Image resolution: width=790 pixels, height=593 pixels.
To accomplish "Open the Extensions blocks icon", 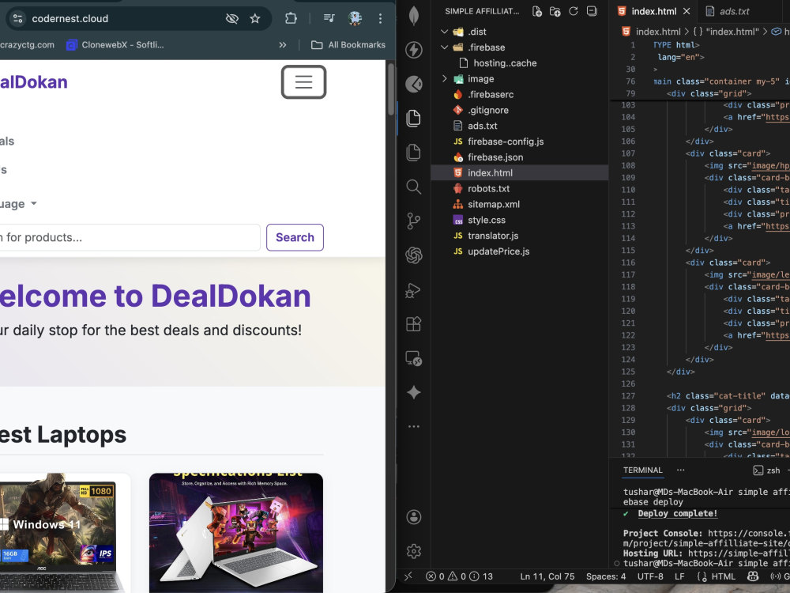I will point(414,323).
